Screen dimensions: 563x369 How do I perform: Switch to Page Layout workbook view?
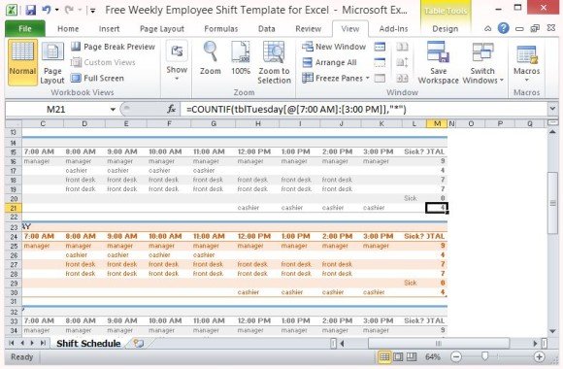pos(52,63)
